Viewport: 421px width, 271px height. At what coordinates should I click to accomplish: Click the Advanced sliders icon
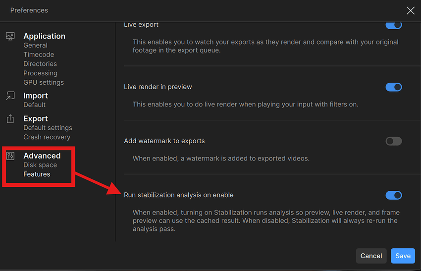10,156
